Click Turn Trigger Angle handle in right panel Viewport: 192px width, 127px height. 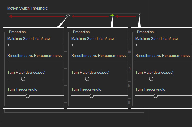[x=156, y=96]
